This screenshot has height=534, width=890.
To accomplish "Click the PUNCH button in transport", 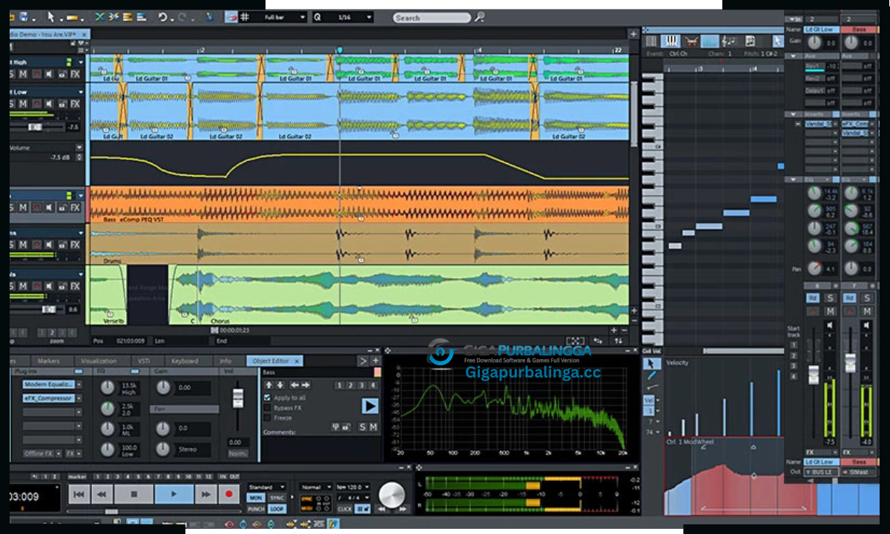I will click(x=256, y=509).
